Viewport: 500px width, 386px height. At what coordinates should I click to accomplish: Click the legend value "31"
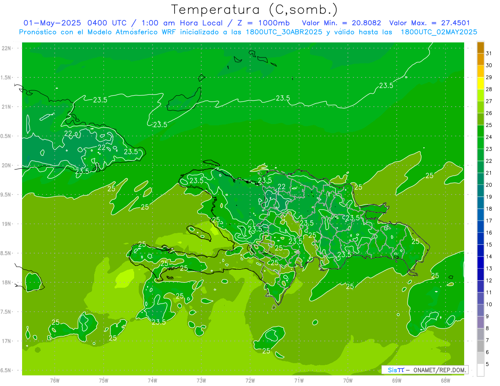tap(489, 53)
